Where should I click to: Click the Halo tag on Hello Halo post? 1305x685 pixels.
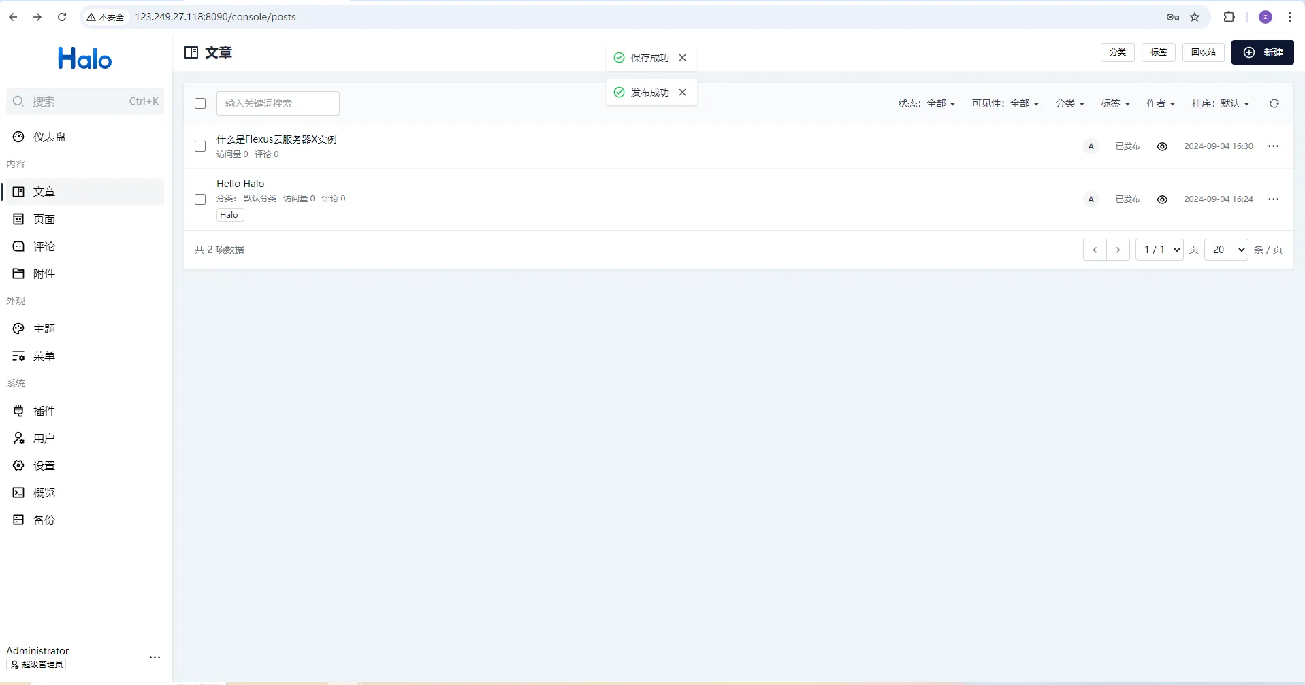tap(229, 215)
